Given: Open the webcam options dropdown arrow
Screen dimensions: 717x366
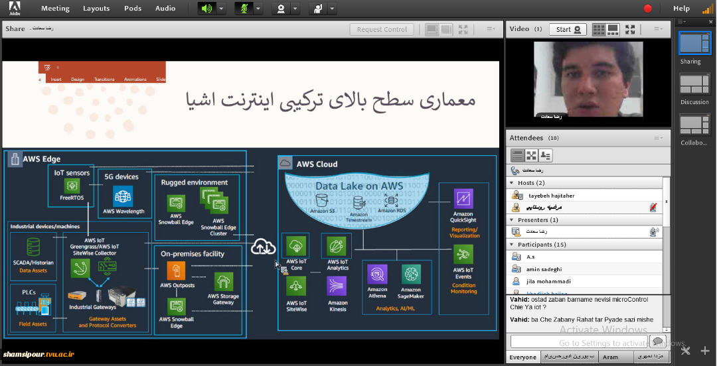Looking at the screenshot, I should (x=295, y=8).
